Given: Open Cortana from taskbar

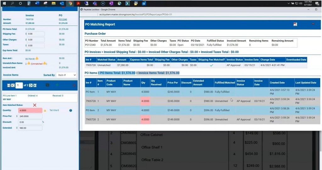Looking at the screenshot, I should pos(20,3).
